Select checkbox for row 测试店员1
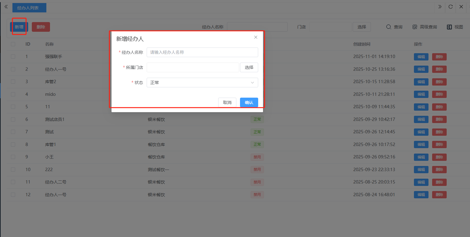 point(13,119)
